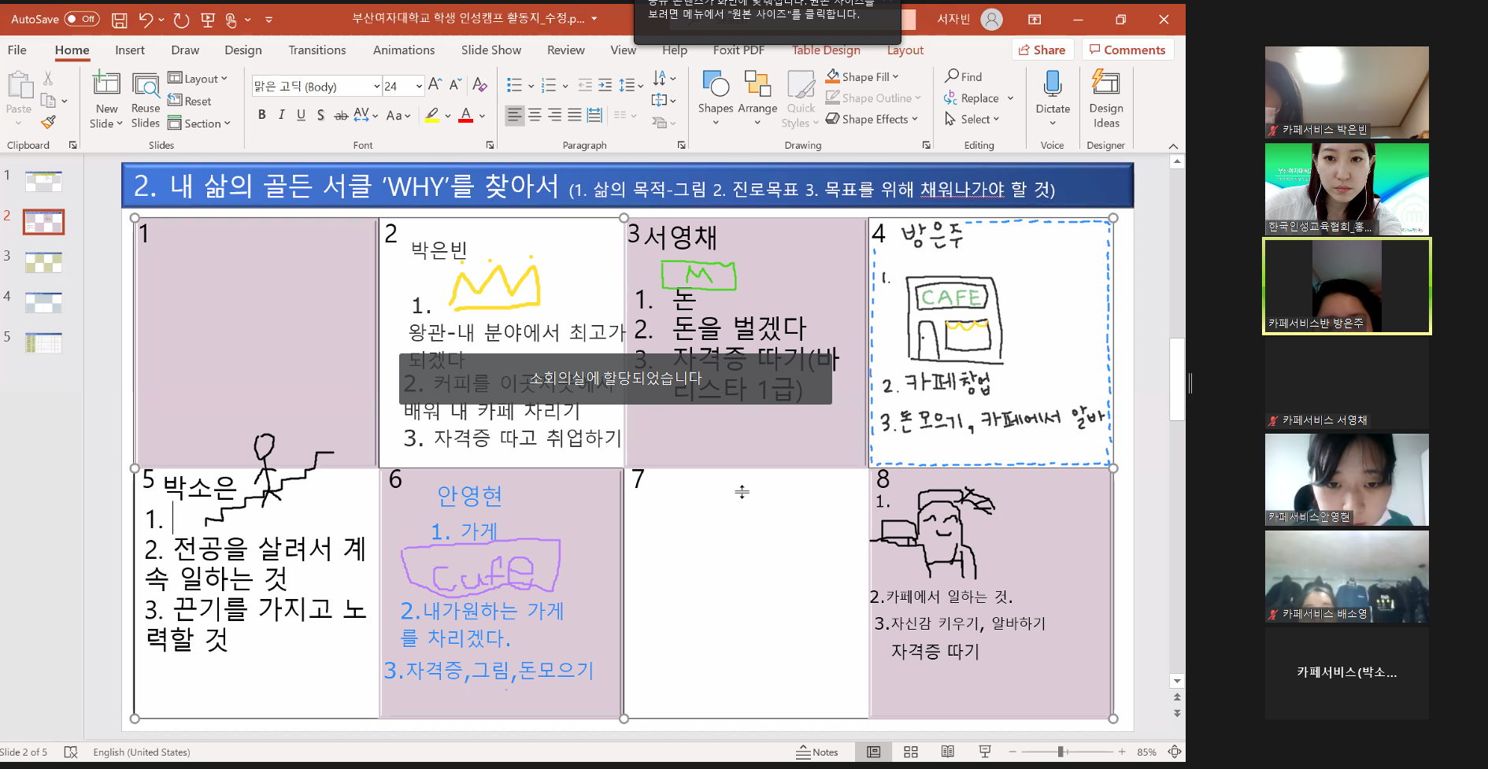
Task: Open the font name dropdown
Action: pos(376,86)
